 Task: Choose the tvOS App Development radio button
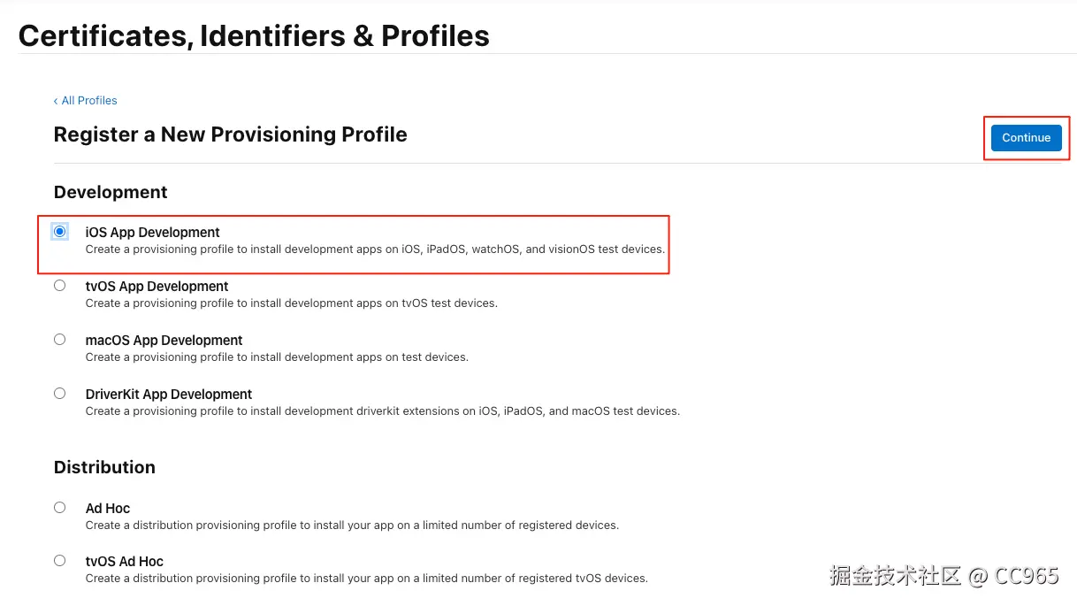[x=59, y=286]
